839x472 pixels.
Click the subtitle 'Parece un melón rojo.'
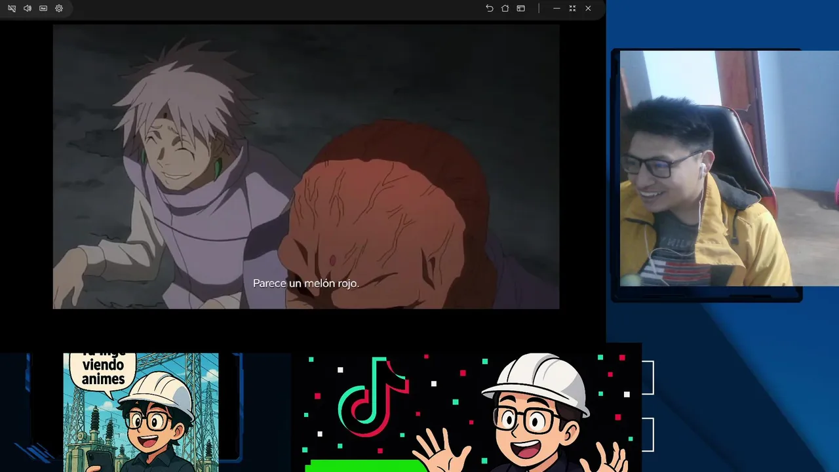[x=306, y=283]
